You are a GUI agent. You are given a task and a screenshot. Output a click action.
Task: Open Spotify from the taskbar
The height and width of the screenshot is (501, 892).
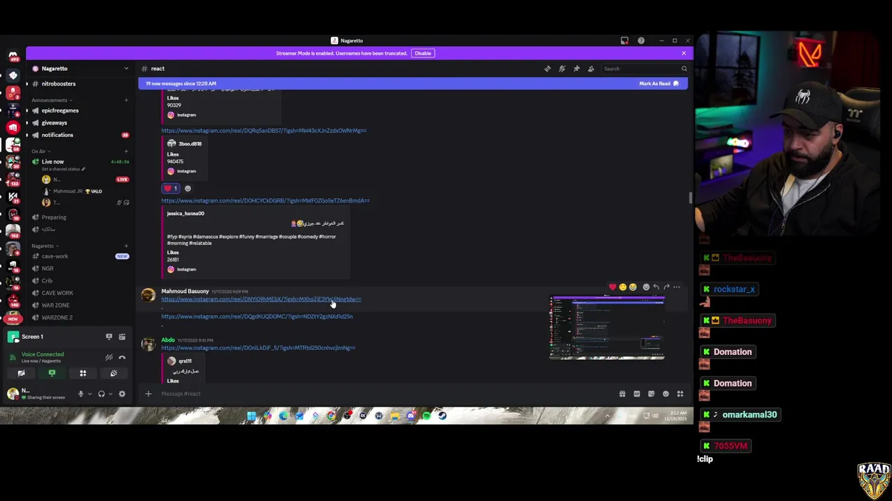tap(426, 416)
